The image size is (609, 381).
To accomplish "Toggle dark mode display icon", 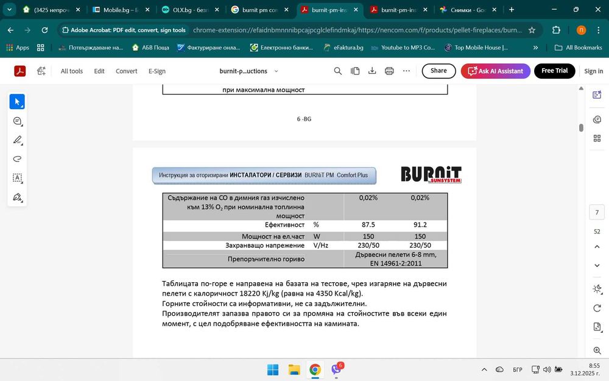I will (597, 289).
